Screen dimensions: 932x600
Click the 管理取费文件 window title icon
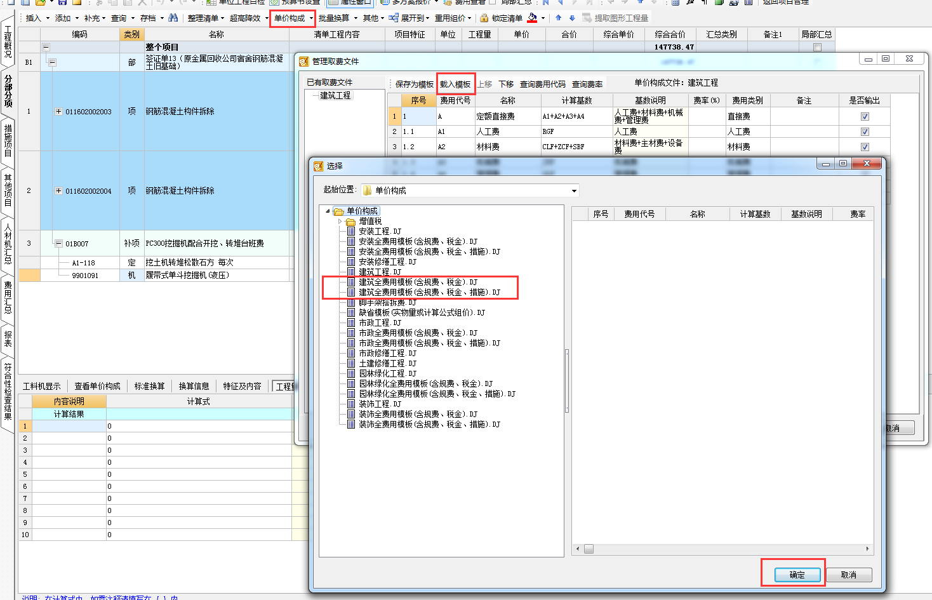(x=303, y=61)
